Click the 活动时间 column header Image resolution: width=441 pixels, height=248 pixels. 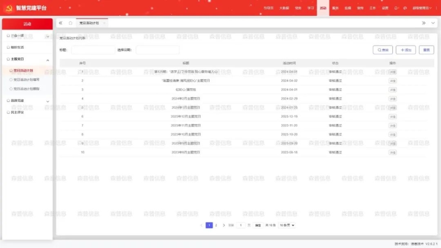[289, 63]
